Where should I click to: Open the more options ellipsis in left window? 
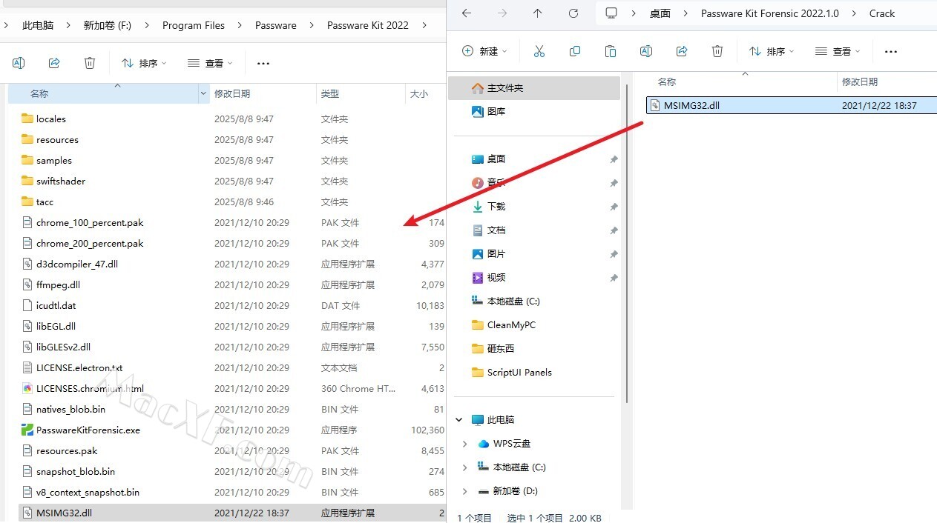(263, 63)
